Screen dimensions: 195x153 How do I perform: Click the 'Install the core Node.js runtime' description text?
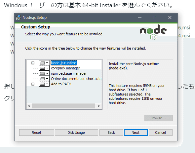(134, 66)
